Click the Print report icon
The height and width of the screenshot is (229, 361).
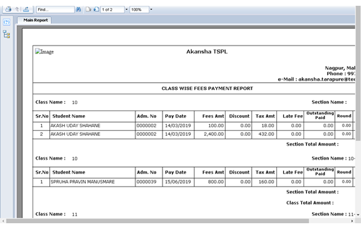(x=8, y=9)
